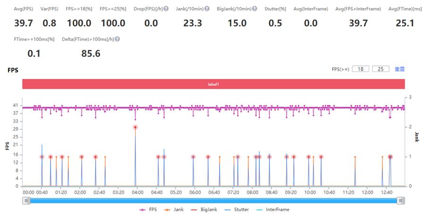Click the 重置 reset link
This screenshot has width=425, height=214.
click(x=399, y=69)
